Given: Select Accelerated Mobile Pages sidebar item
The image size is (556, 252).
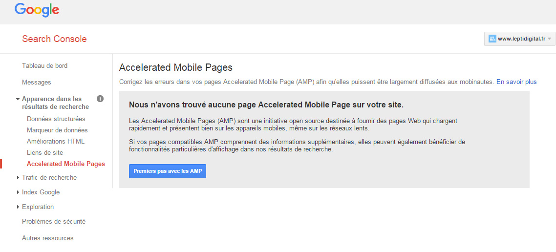Looking at the screenshot, I should pos(66,164).
